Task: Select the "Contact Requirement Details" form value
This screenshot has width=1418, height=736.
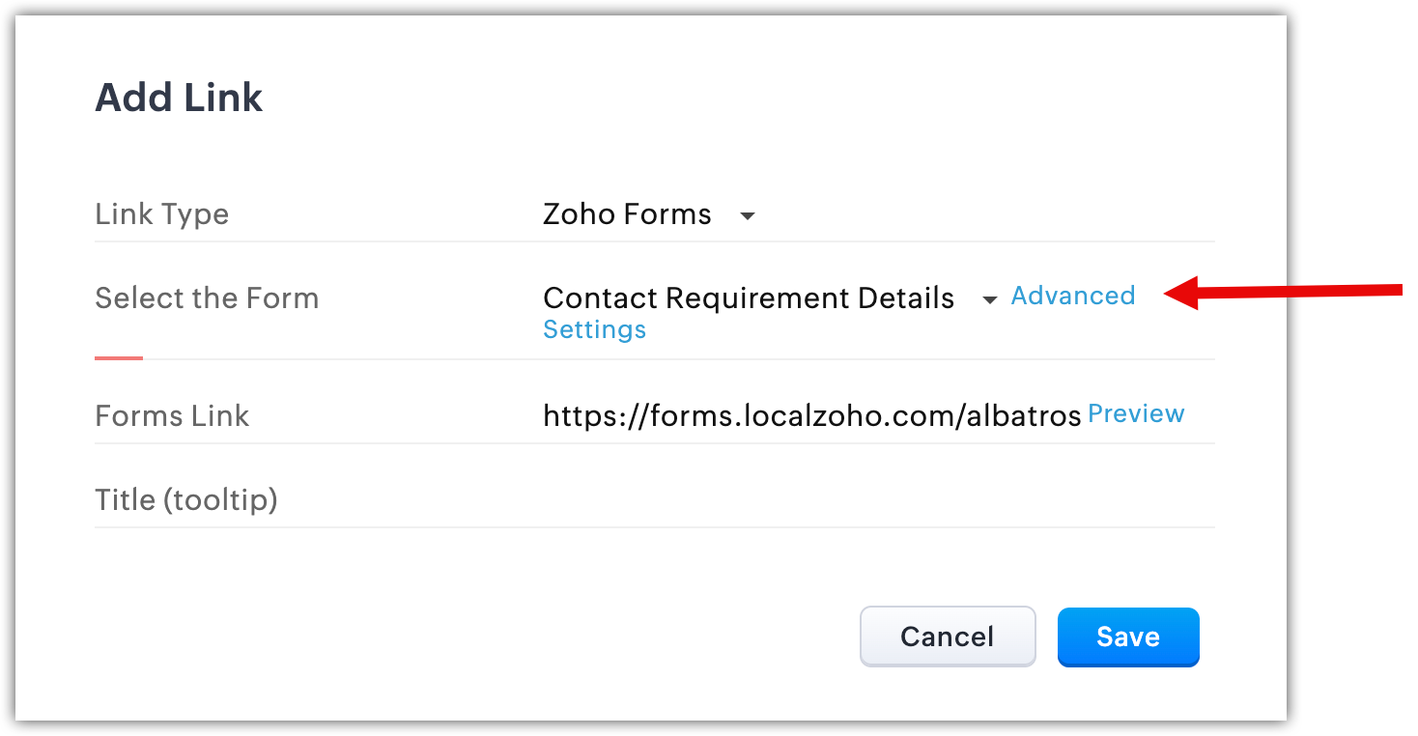Action: (749, 298)
